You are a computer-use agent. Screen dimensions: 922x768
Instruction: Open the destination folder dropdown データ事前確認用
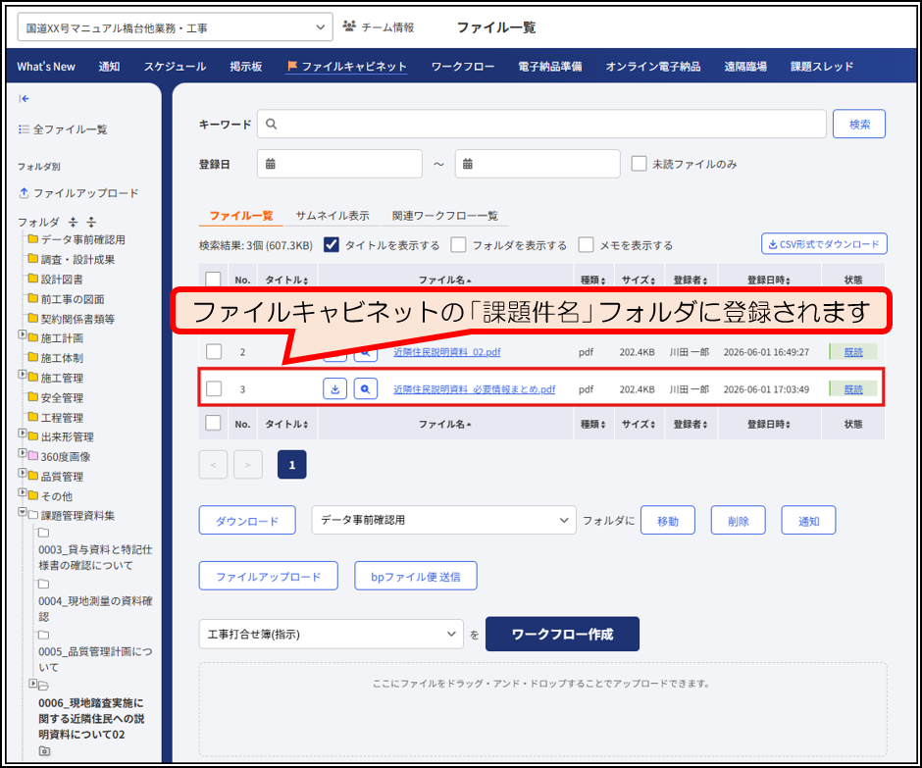point(444,520)
